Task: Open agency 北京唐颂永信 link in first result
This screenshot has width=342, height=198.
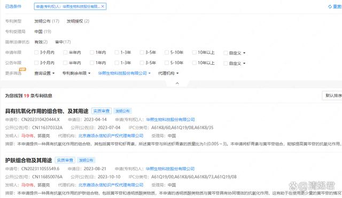Action: (111, 136)
